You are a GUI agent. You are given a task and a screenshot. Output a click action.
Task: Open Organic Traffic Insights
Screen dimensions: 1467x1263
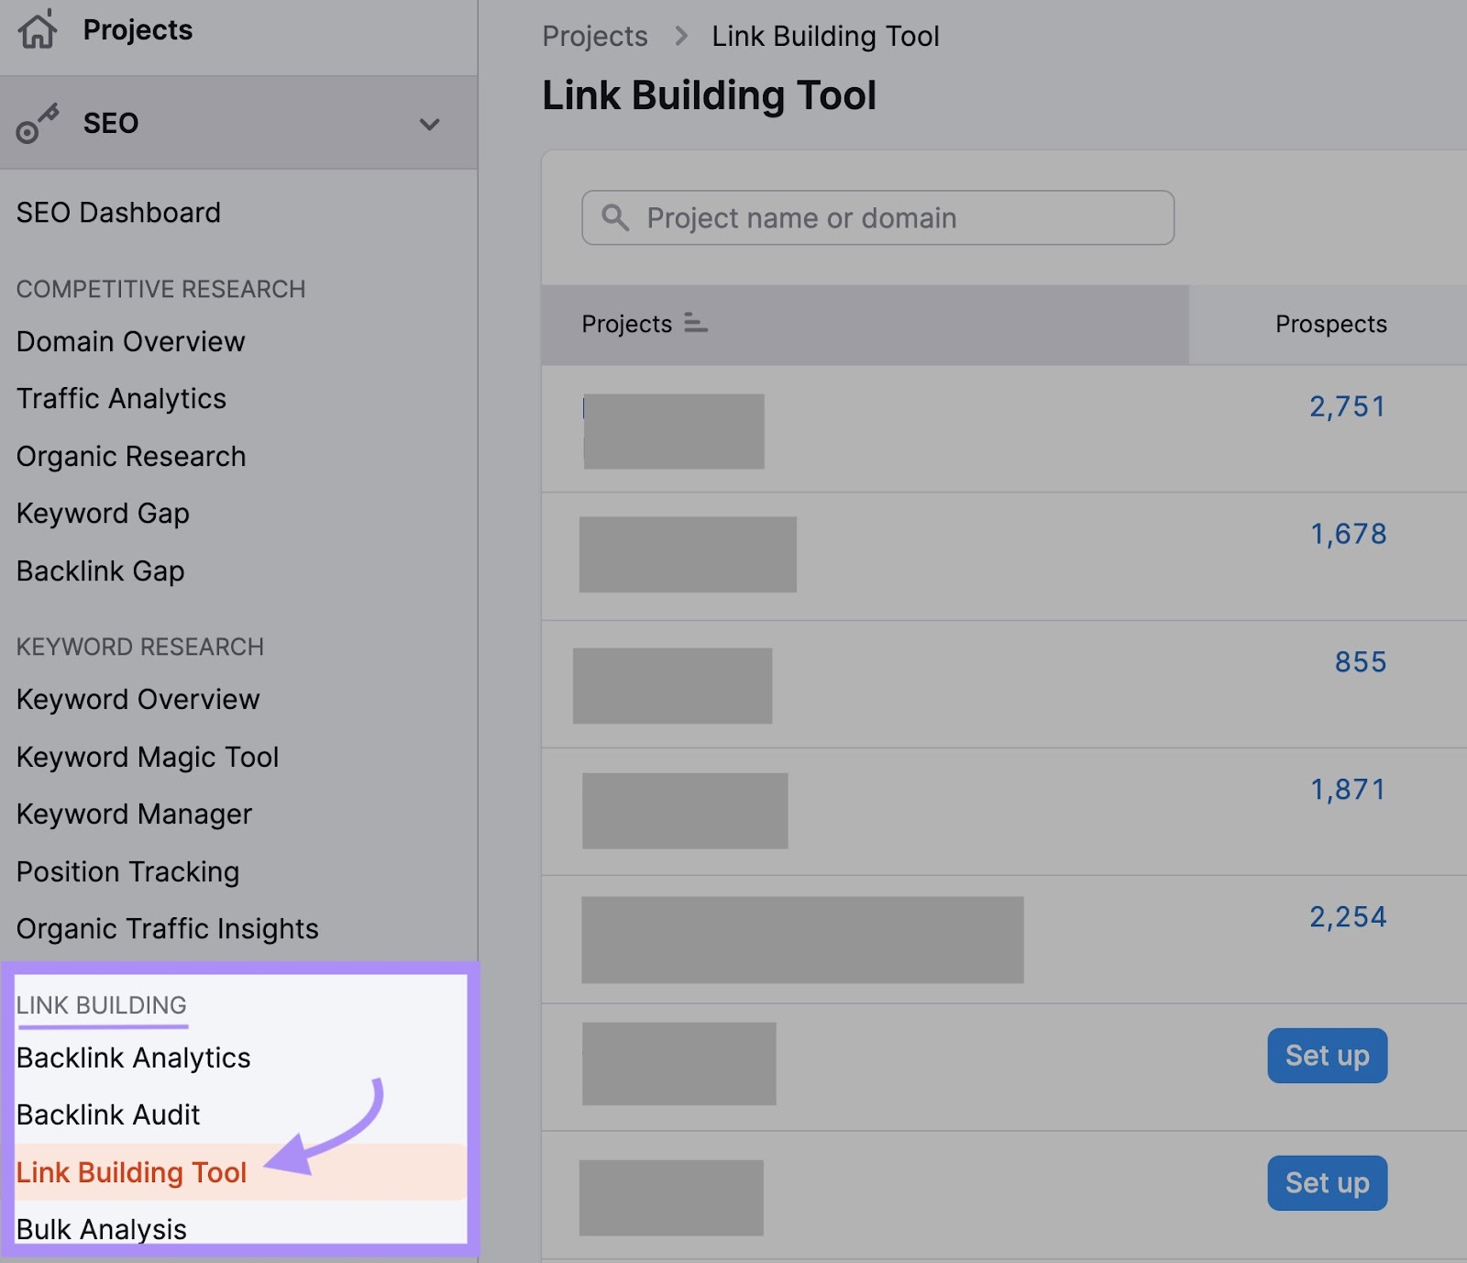pyautogui.click(x=168, y=928)
